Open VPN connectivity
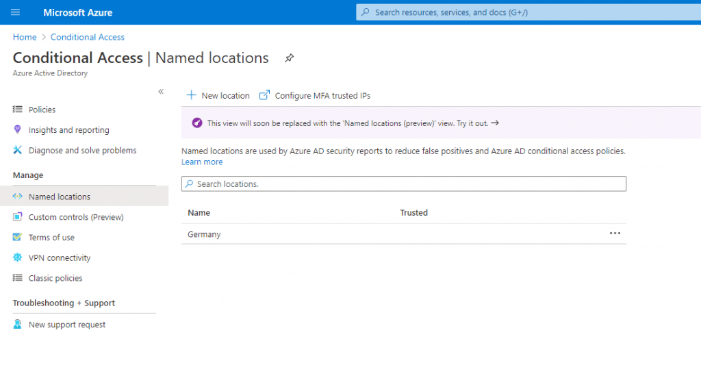 [60, 257]
